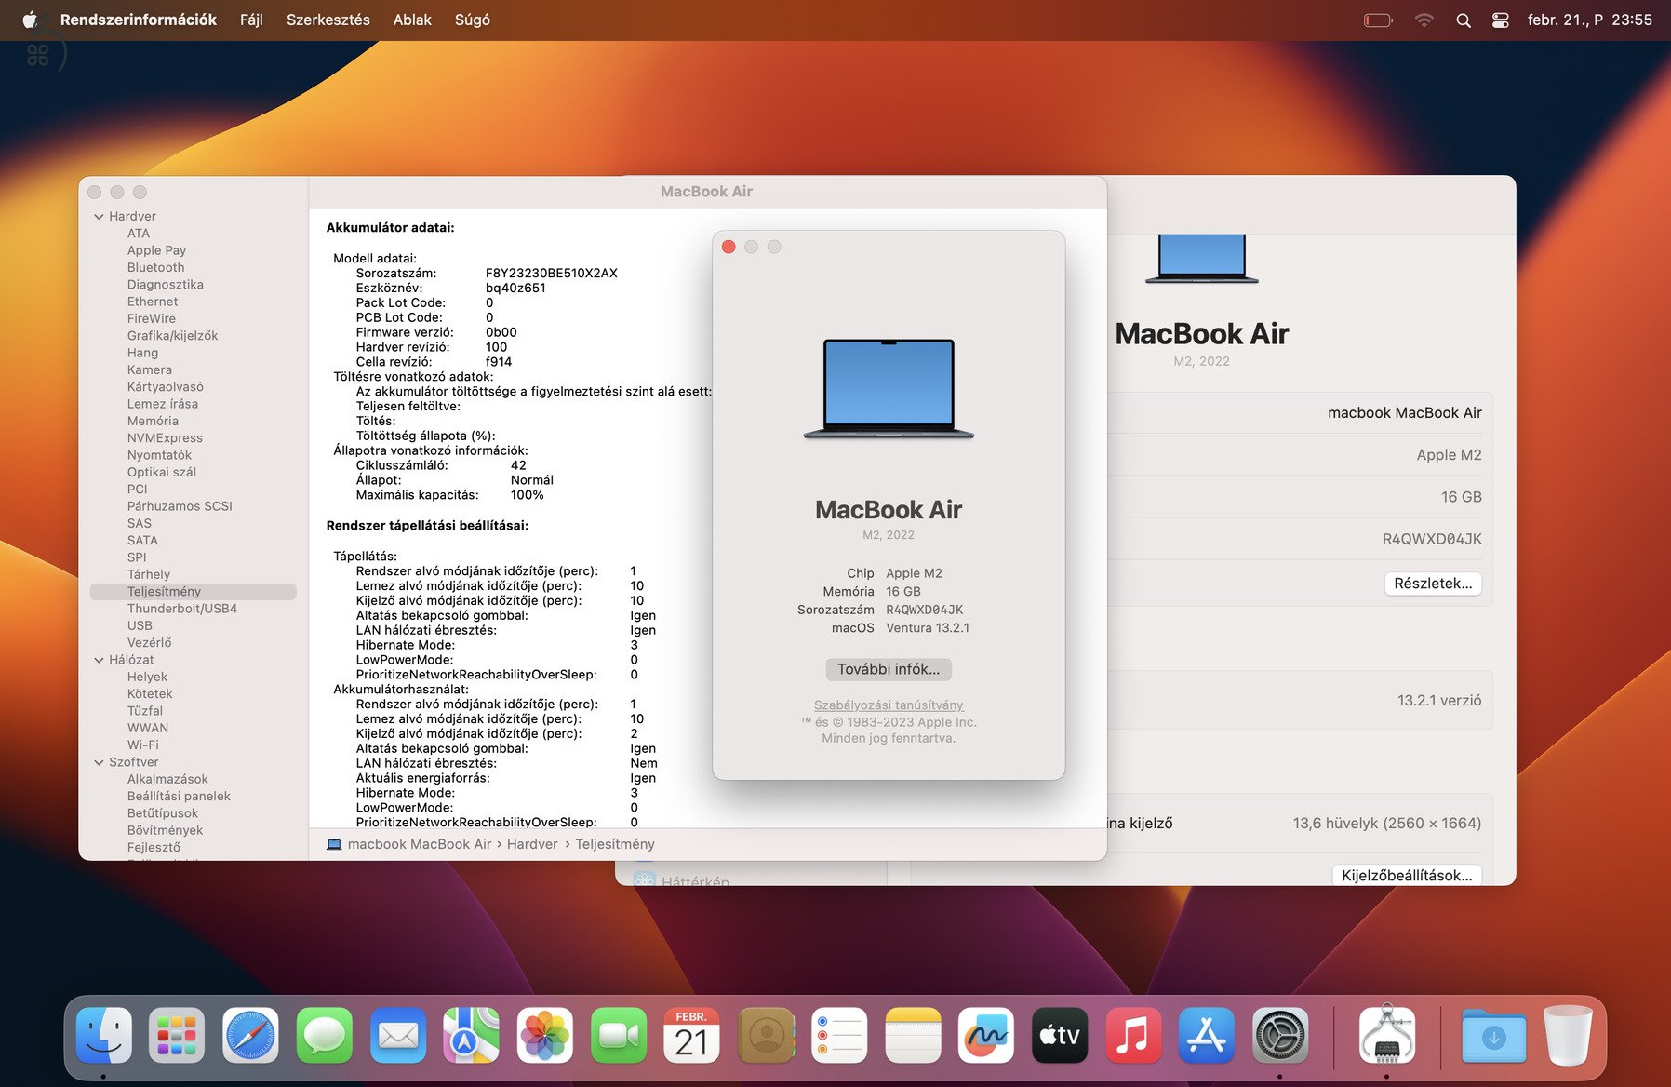The width and height of the screenshot is (1671, 1087).
Task: Click the Részletek... button
Action: (x=1433, y=584)
